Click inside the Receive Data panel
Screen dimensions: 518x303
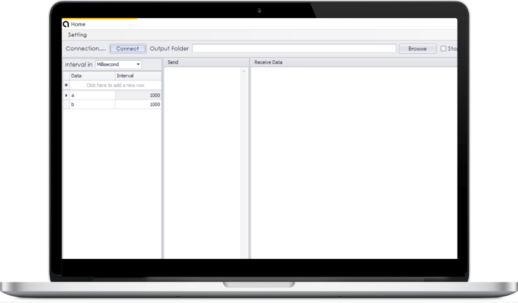[x=353, y=158]
